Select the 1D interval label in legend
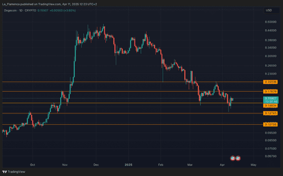This screenshot has height=176, width=283. click(x=21, y=10)
